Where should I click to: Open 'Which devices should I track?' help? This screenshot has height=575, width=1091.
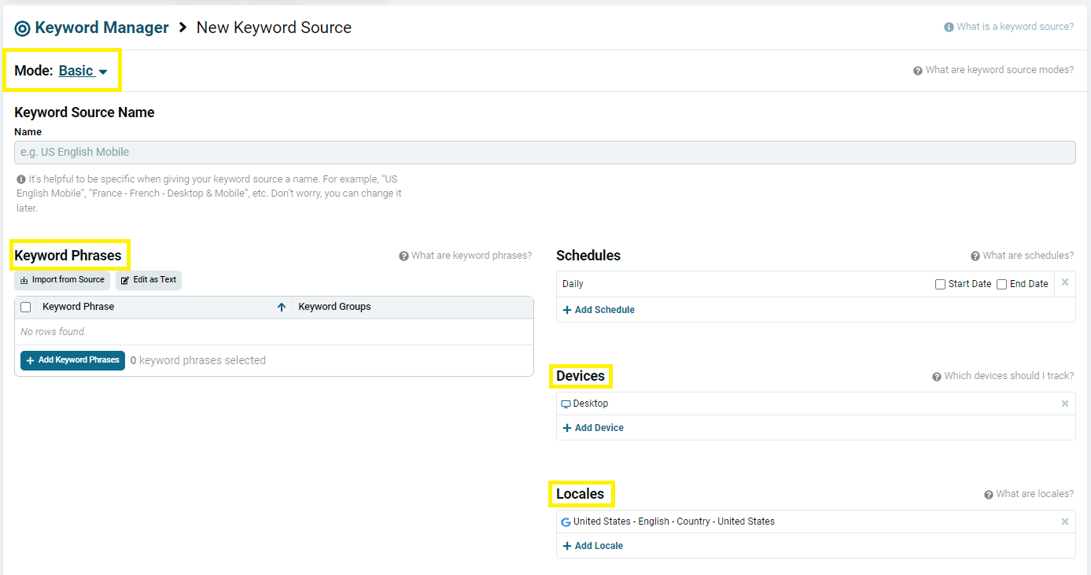click(1003, 376)
